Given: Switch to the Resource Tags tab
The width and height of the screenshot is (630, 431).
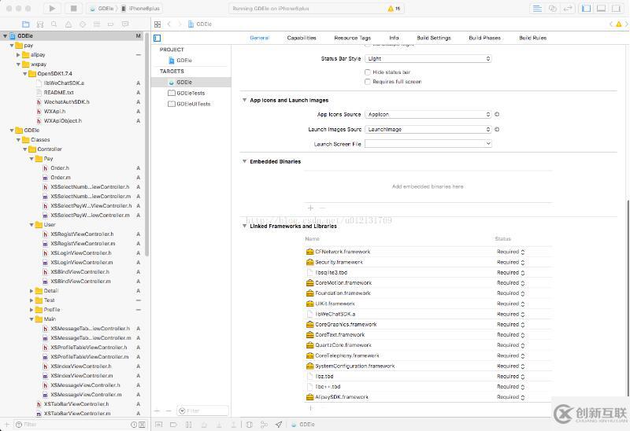Looking at the screenshot, I should (x=352, y=38).
